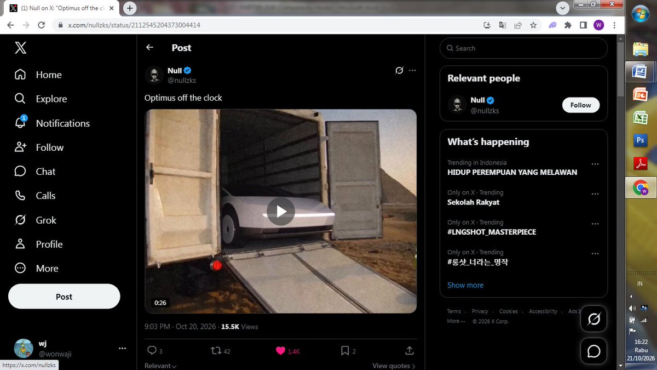Open Chrome's tab search dropdown arrow
This screenshot has height=370, width=657.
tap(563, 8)
